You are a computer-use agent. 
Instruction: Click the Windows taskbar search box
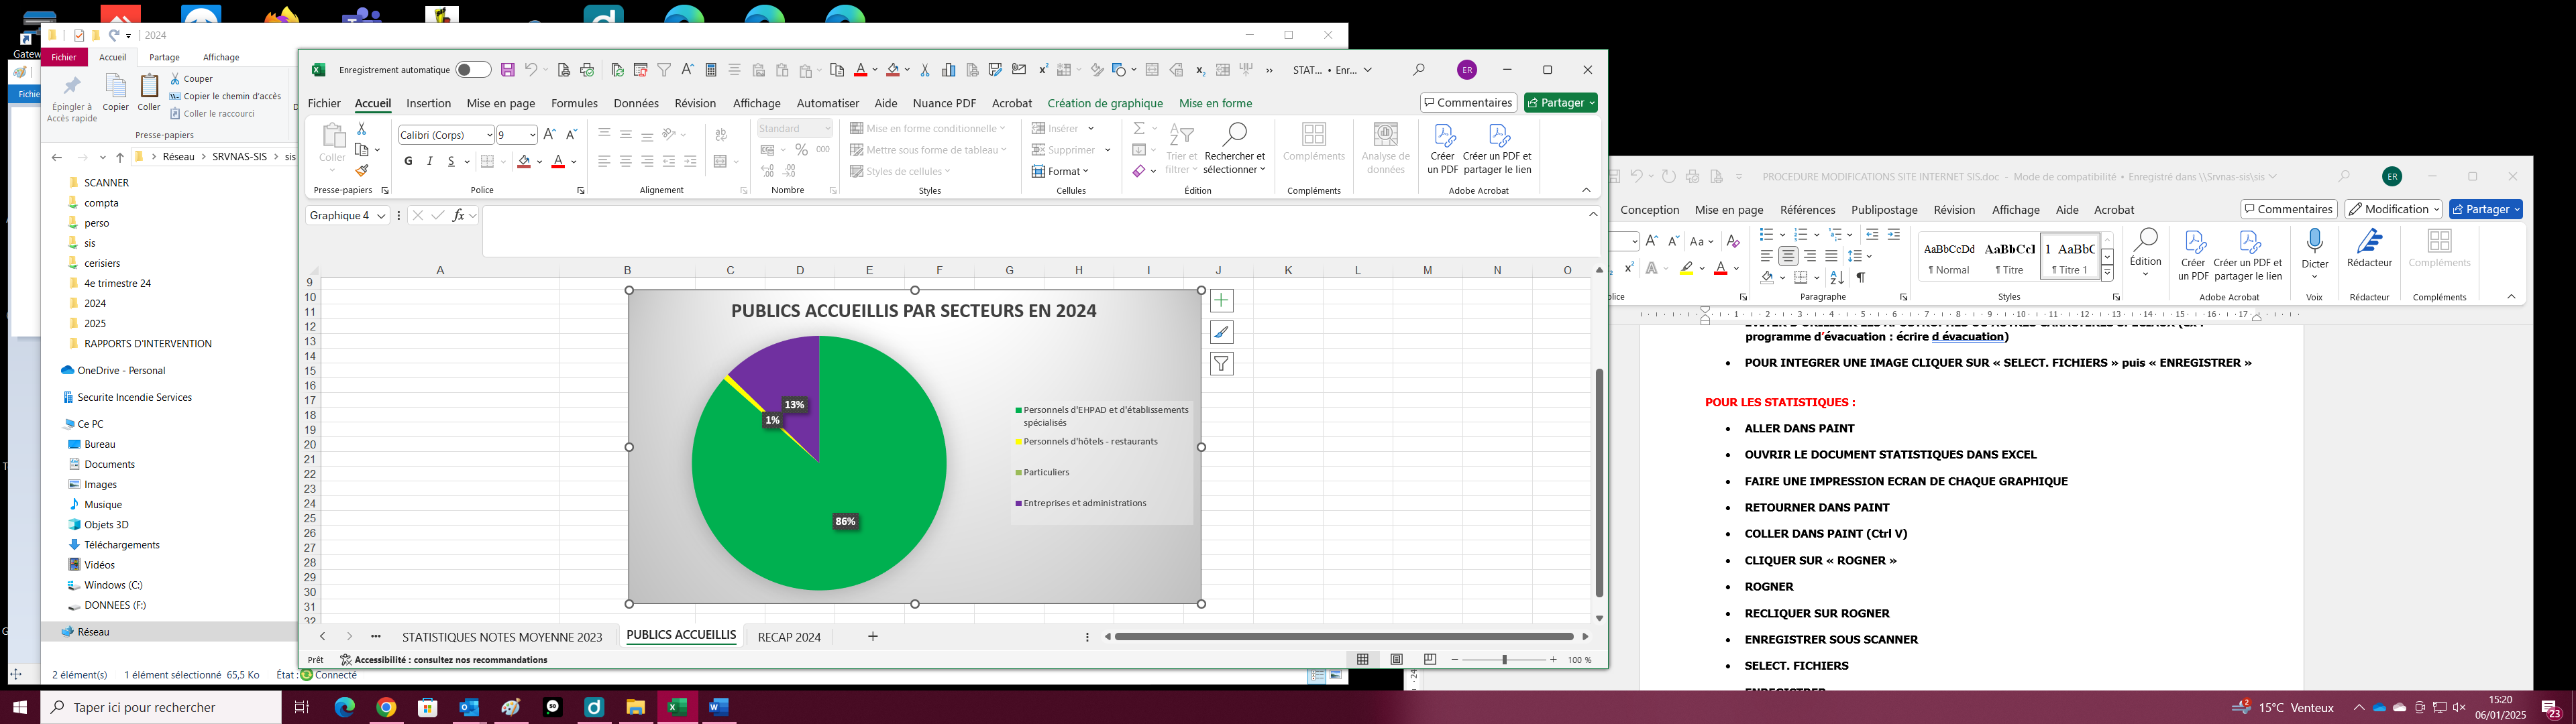tap(161, 707)
